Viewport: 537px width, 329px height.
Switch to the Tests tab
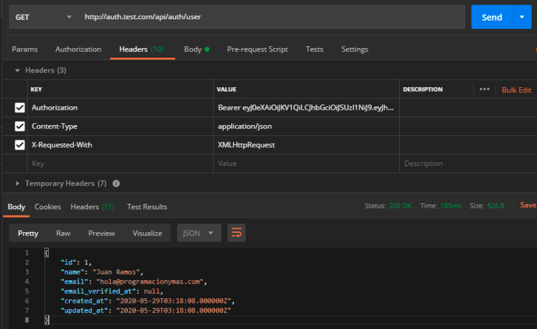pyautogui.click(x=314, y=49)
